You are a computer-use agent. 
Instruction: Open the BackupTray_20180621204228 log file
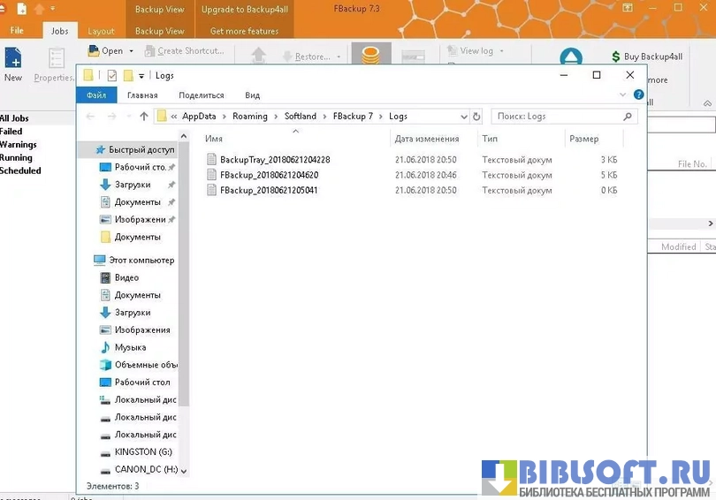coord(274,160)
